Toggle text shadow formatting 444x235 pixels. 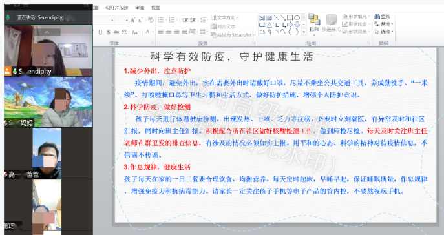(108, 32)
